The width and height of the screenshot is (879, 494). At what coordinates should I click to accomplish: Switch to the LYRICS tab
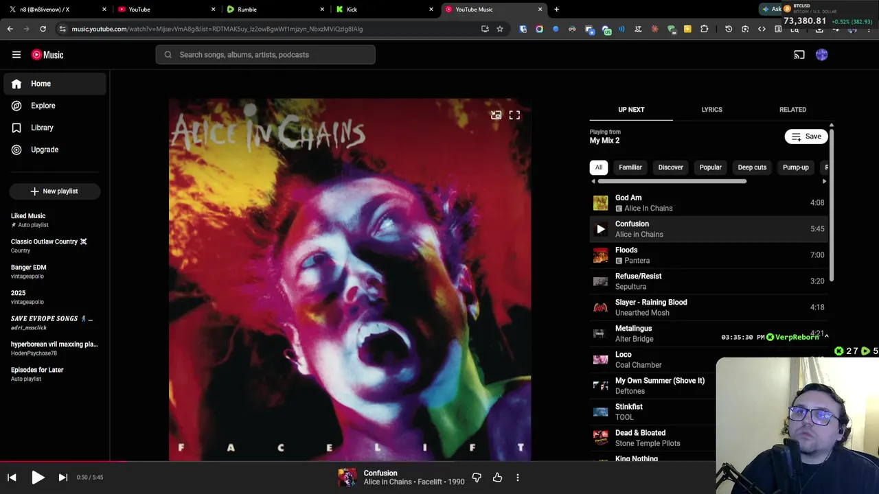711,110
